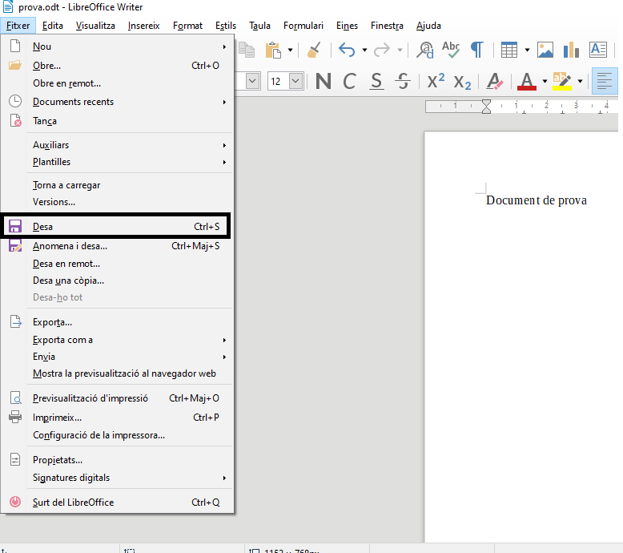Click the font size field showing 12
The width and height of the screenshot is (623, 553).
pyautogui.click(x=278, y=82)
